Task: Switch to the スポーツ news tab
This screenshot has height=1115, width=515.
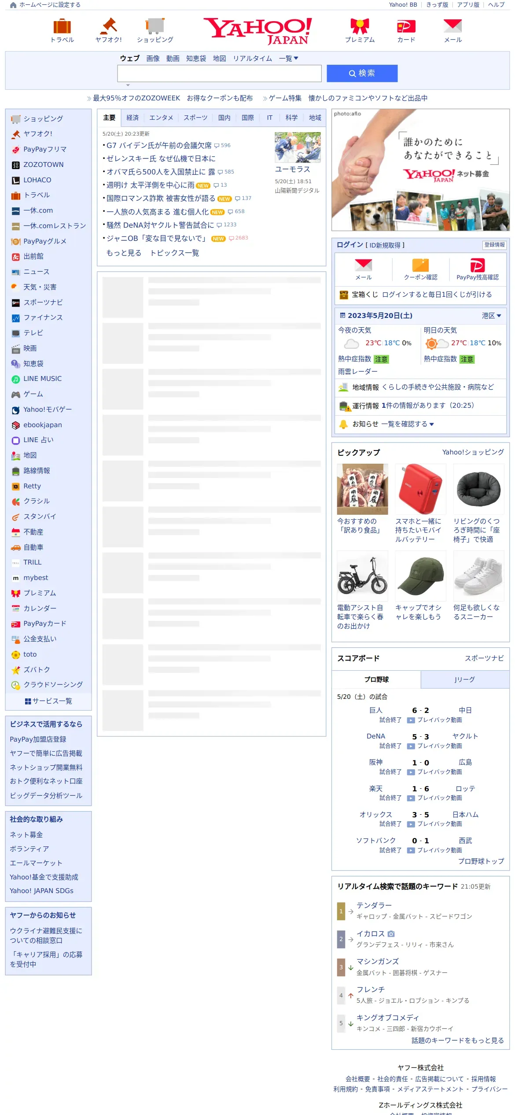Action: pos(195,118)
